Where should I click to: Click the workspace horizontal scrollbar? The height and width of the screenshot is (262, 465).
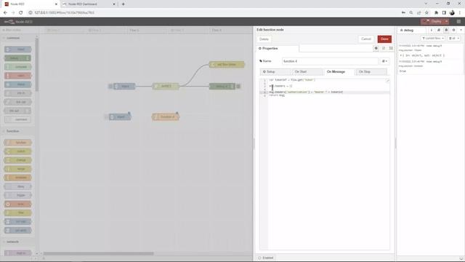coord(99,253)
